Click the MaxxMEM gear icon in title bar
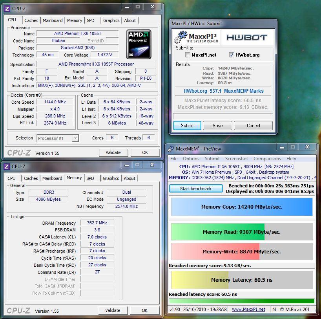The height and width of the screenshot is (319, 321). [171, 149]
